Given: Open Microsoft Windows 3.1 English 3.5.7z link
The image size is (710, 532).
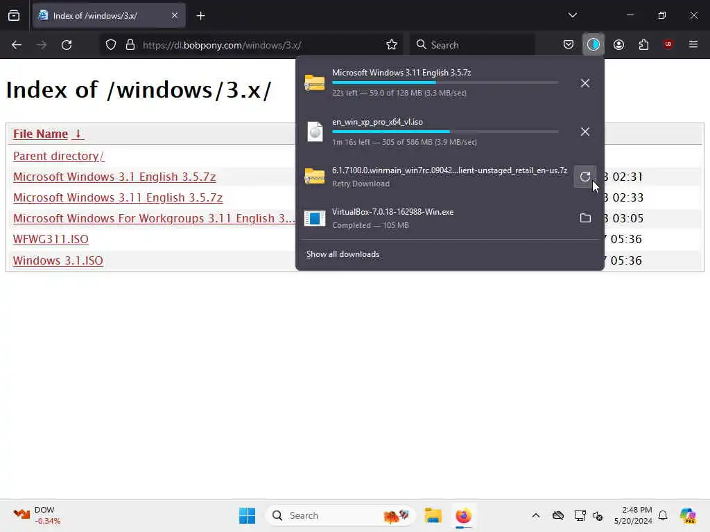Looking at the screenshot, I should point(114,177).
